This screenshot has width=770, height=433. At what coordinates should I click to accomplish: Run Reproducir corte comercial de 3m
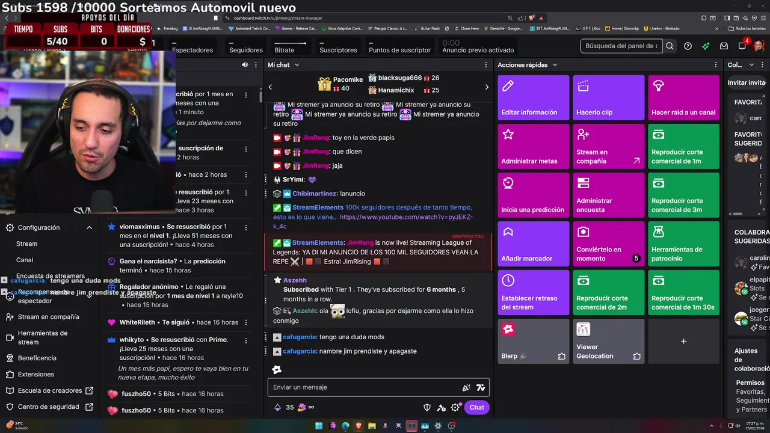tap(683, 195)
